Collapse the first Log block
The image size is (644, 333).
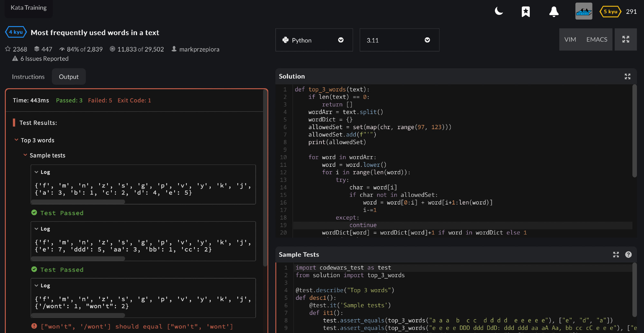click(36, 172)
